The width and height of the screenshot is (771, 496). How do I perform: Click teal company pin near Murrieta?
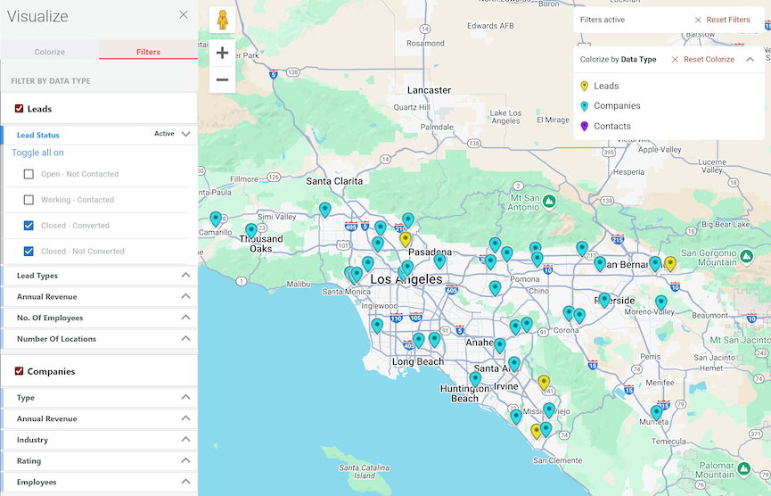click(x=656, y=412)
